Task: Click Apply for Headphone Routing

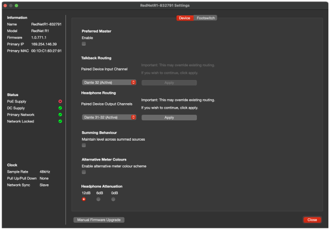Action: [x=169, y=117]
